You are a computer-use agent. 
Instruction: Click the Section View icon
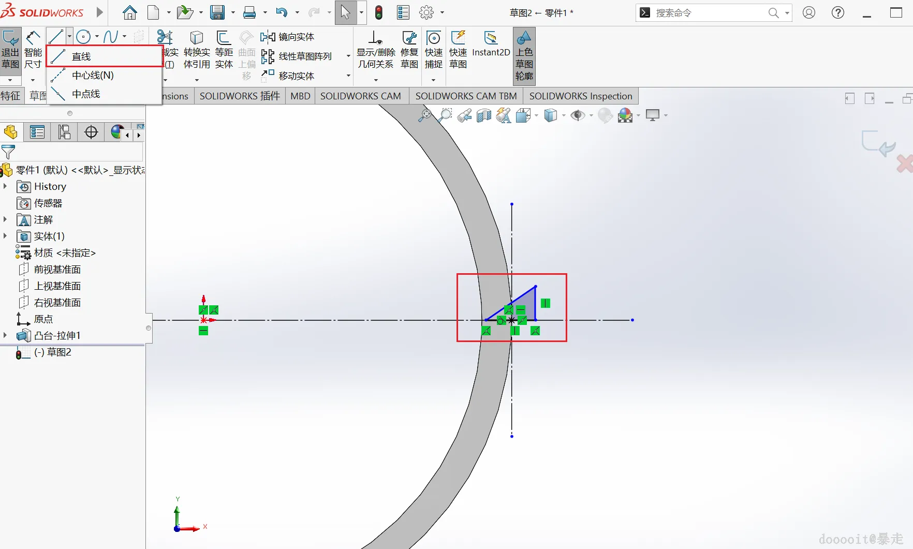484,115
